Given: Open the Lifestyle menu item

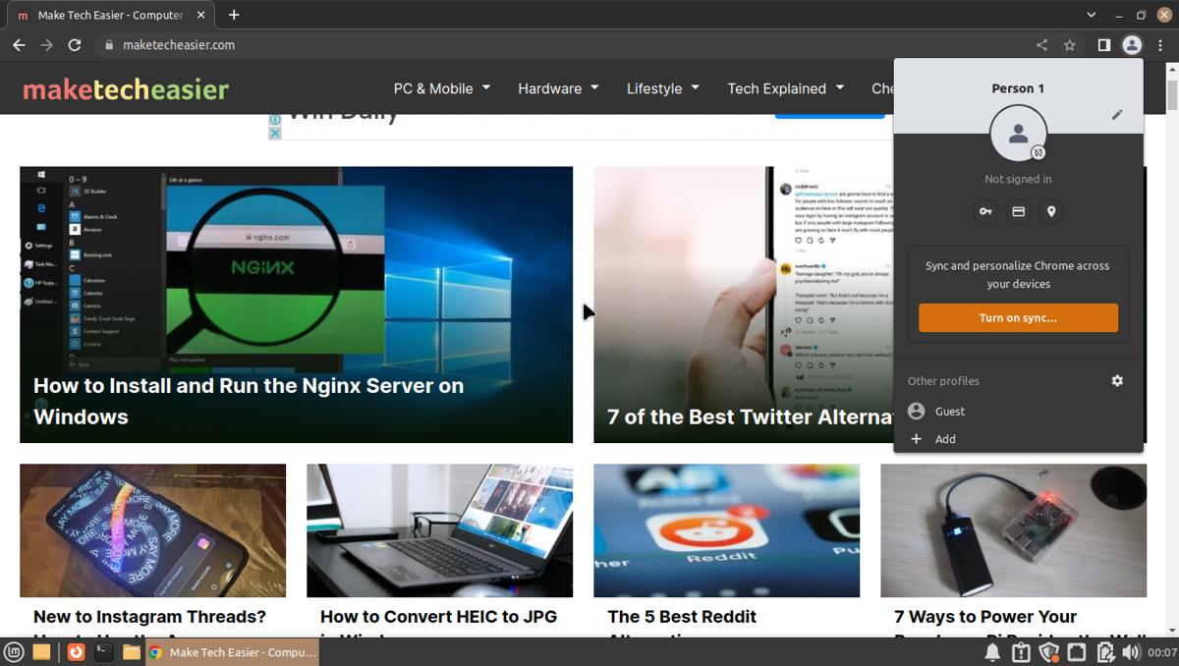Looking at the screenshot, I should click(661, 88).
